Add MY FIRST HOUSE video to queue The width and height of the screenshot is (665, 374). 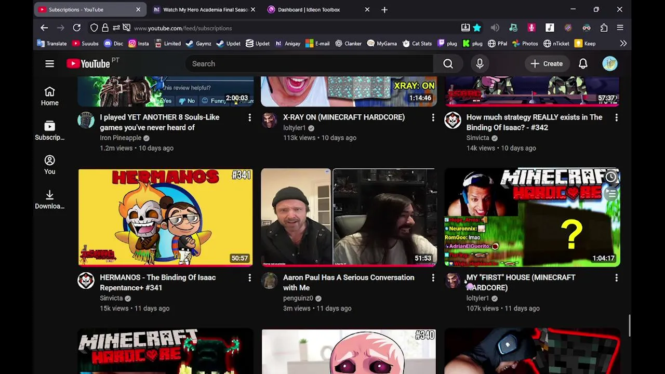click(611, 194)
